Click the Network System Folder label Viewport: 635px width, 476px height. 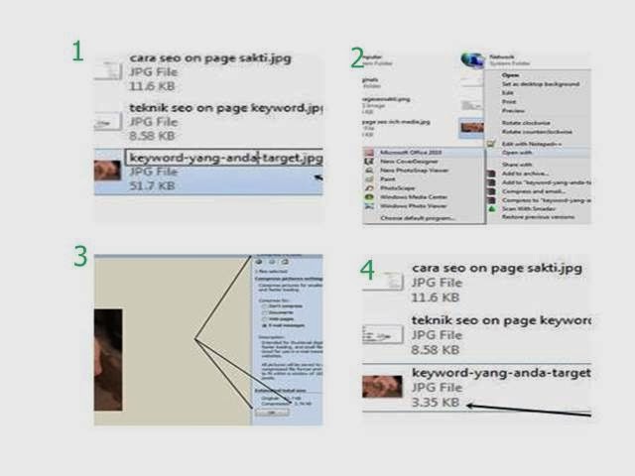(509, 59)
